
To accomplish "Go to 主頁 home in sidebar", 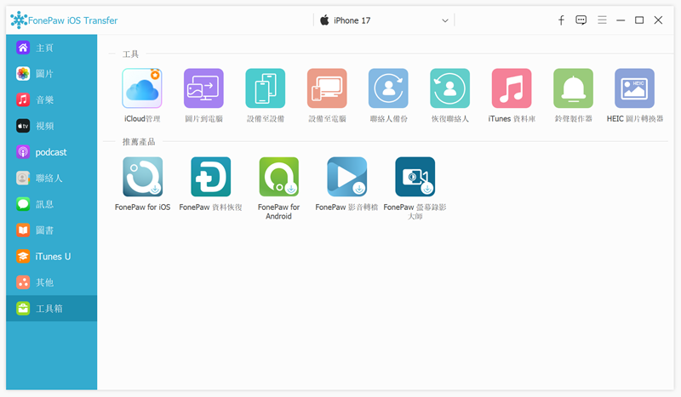I will [x=52, y=48].
